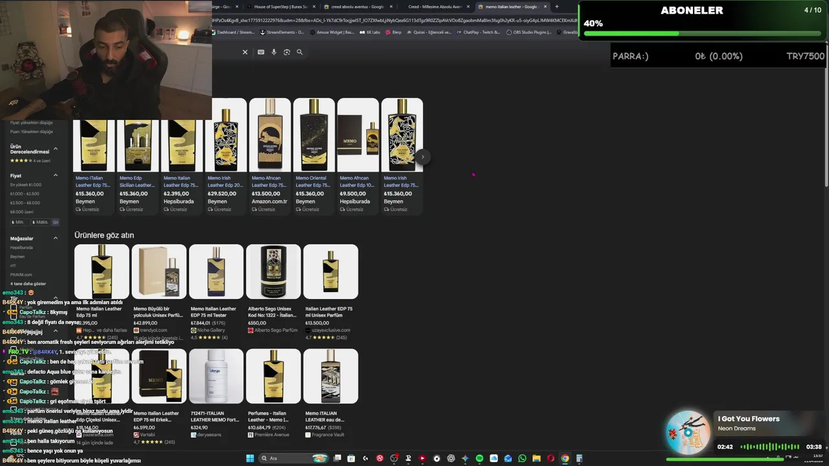This screenshot has height=466, width=829.
Task: Click the magnifier search icon
Action: (x=299, y=52)
